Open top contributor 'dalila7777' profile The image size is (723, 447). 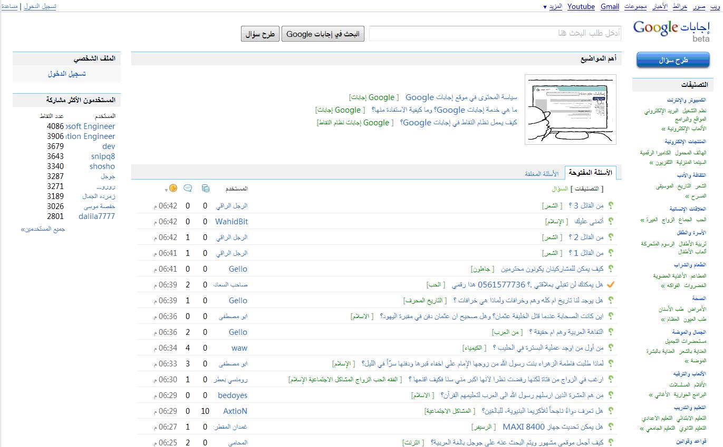point(97,216)
